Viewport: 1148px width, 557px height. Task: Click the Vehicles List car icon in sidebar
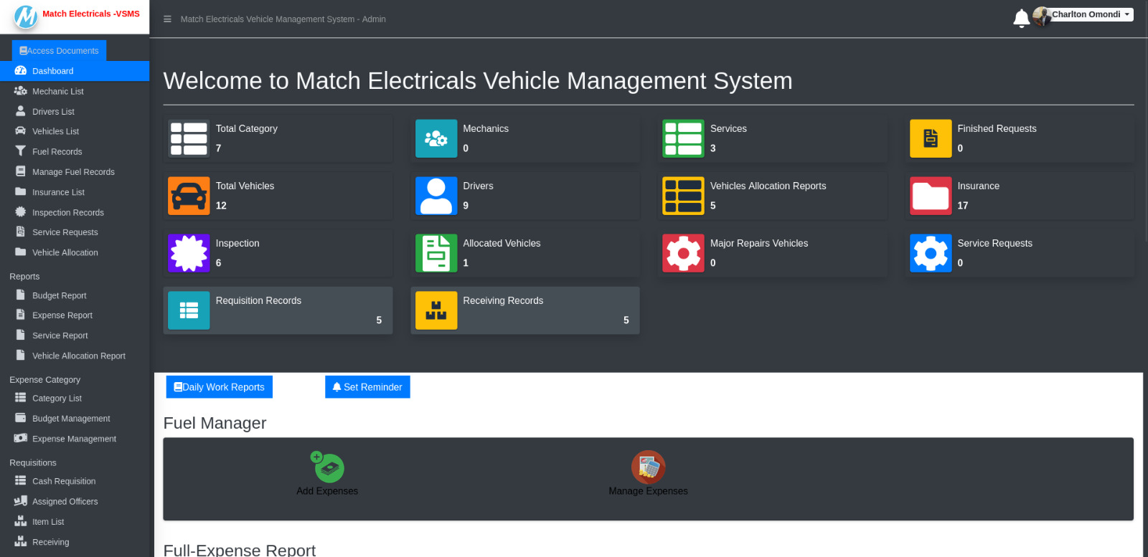pos(21,131)
